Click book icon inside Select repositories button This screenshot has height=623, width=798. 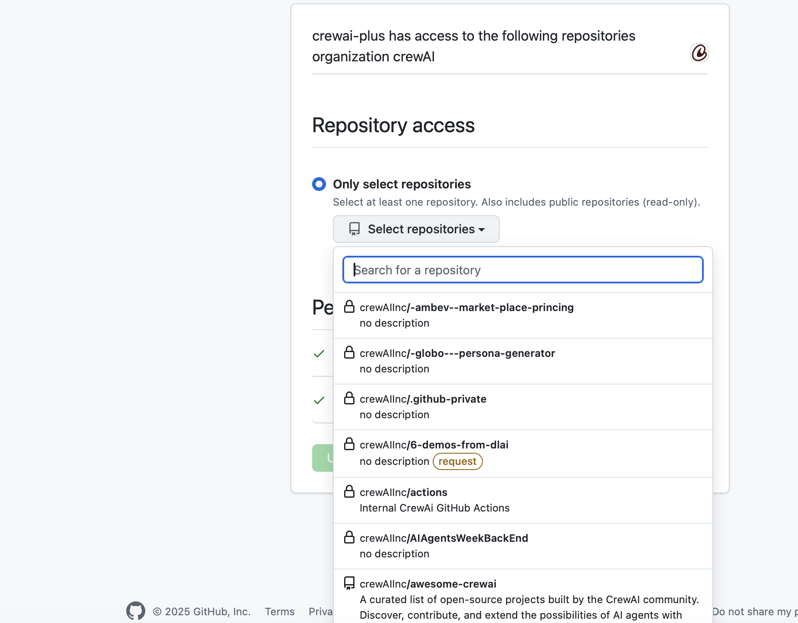pyautogui.click(x=354, y=229)
